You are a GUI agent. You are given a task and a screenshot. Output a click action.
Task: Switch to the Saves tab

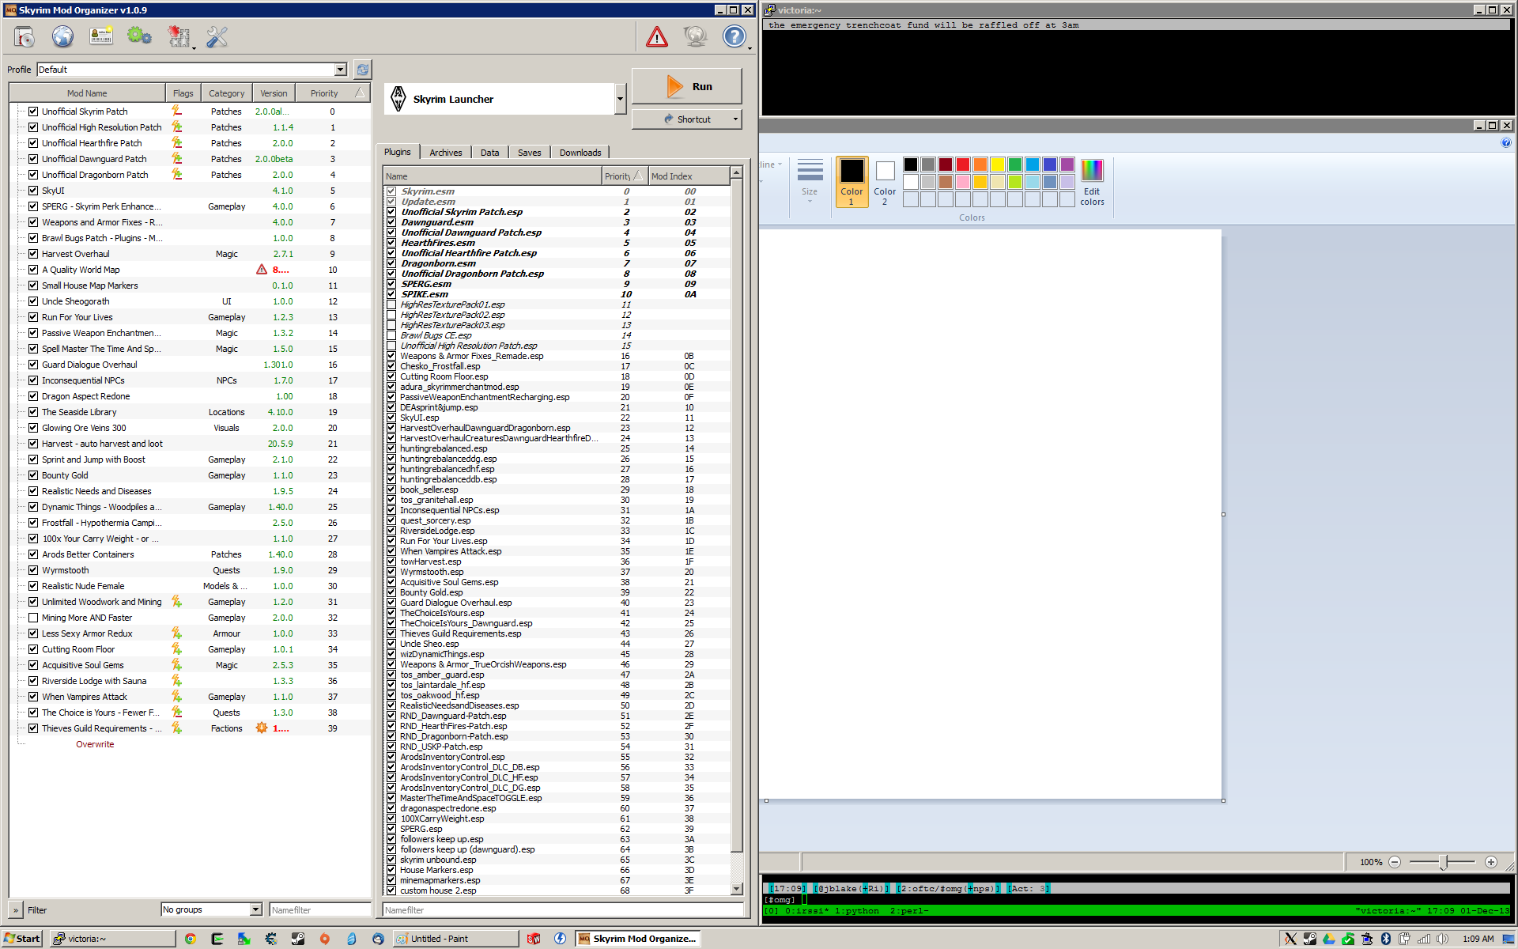click(x=530, y=153)
